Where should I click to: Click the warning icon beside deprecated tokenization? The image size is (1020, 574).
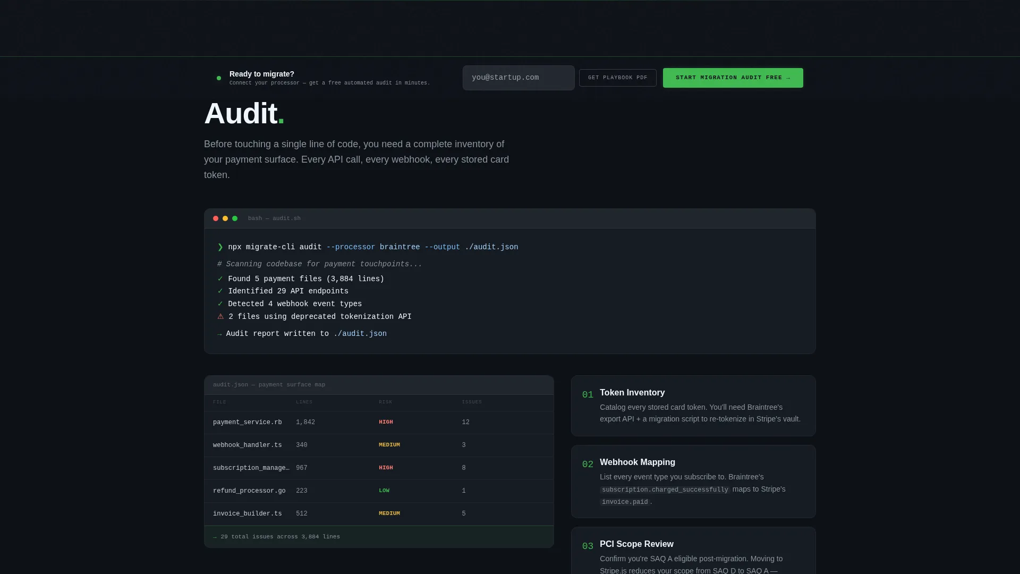pyautogui.click(x=220, y=317)
